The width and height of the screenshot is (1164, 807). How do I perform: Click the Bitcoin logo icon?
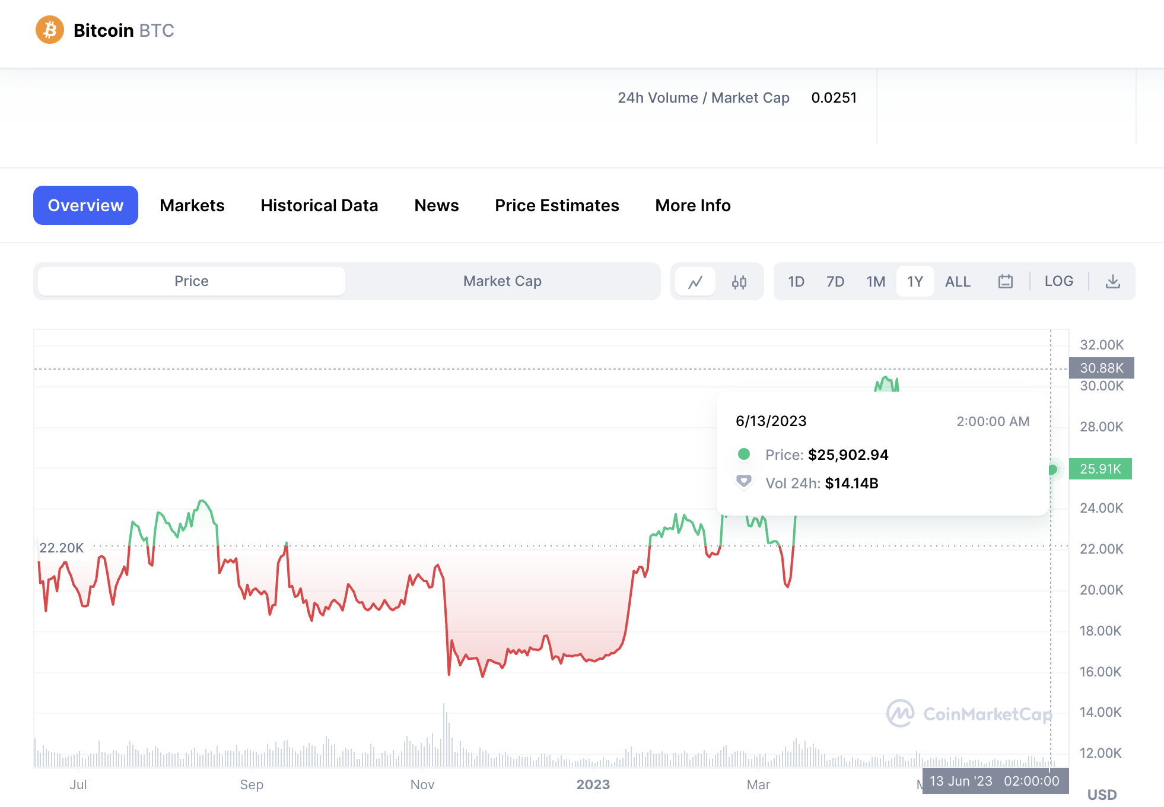[x=50, y=30]
